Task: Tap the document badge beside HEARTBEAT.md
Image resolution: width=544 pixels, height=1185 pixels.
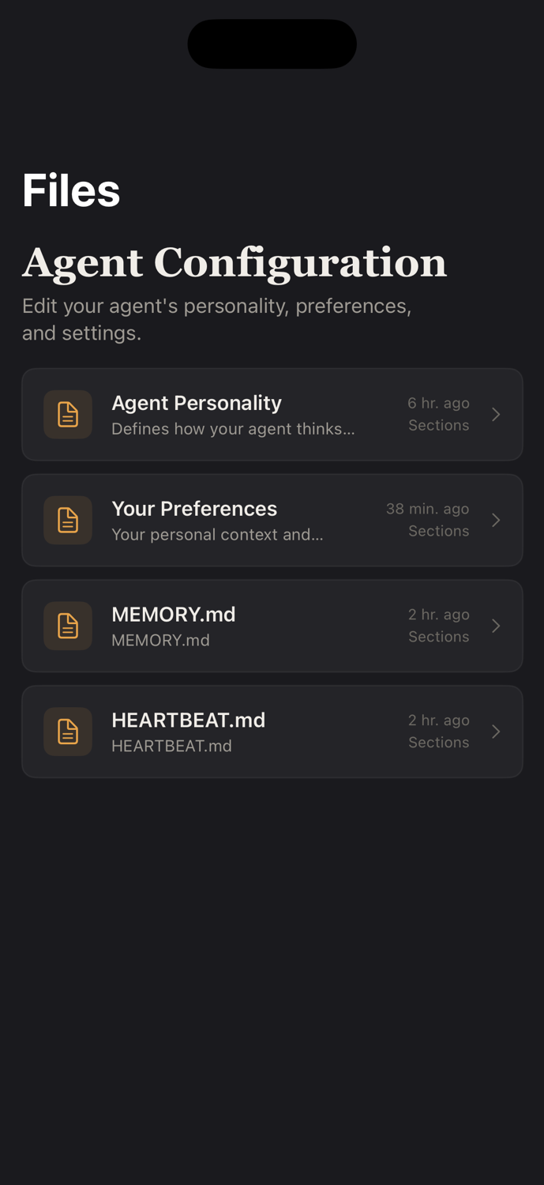Action: [68, 731]
